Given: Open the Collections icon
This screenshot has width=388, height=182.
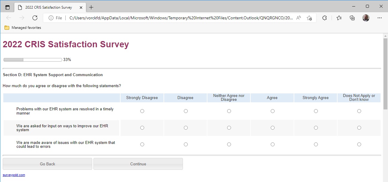Looking at the screenshot, I should [x=352, y=18].
